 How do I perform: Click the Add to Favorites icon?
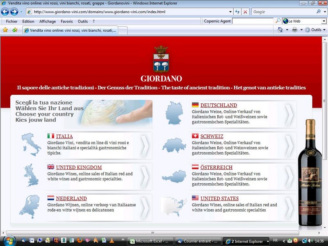coord(15,30)
